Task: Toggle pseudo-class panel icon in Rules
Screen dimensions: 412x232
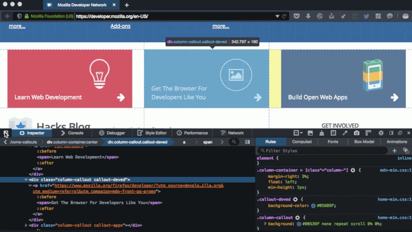Action: [406, 151]
